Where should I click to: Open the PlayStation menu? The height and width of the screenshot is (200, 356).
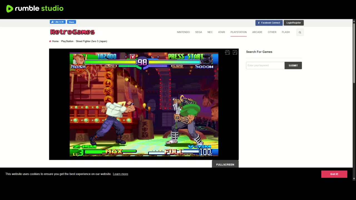pyautogui.click(x=238, y=32)
